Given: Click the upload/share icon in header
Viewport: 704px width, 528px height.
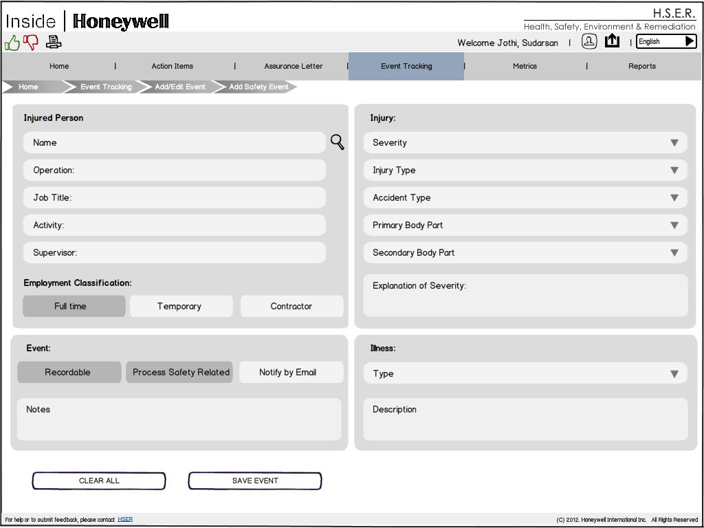Looking at the screenshot, I should [x=612, y=42].
